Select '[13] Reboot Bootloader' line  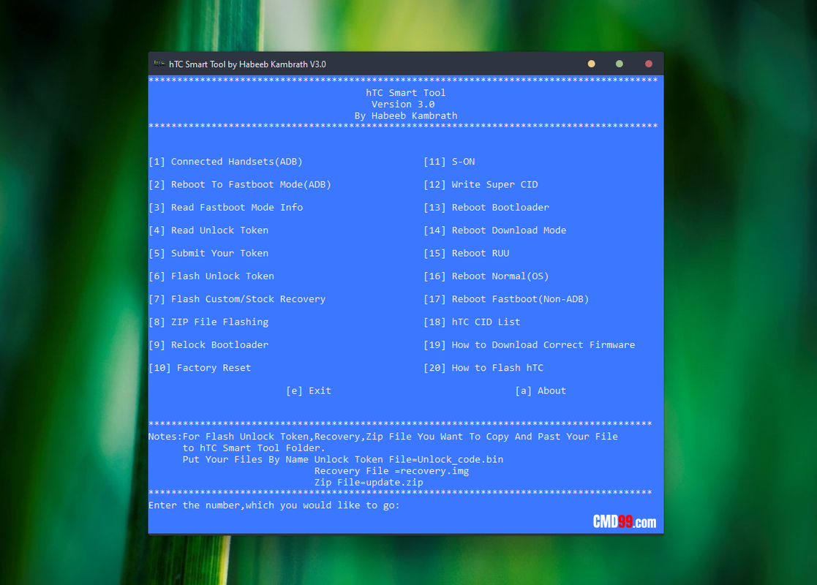[x=486, y=208]
